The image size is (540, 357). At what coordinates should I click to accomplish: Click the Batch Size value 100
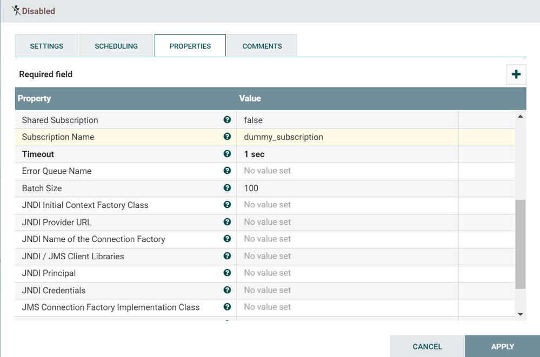click(346, 188)
